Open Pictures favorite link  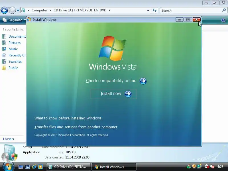tap(15, 43)
